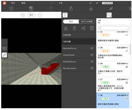This screenshot has width=132, height=110.
Task: Click the 已解决 status badge on issue ID 27
Action: click(x=105, y=82)
